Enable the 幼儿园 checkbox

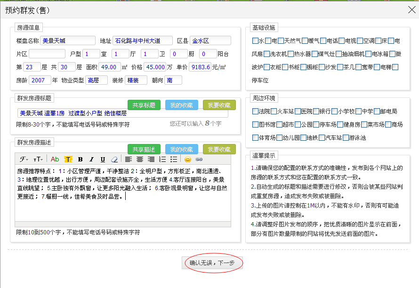[x=280, y=137]
